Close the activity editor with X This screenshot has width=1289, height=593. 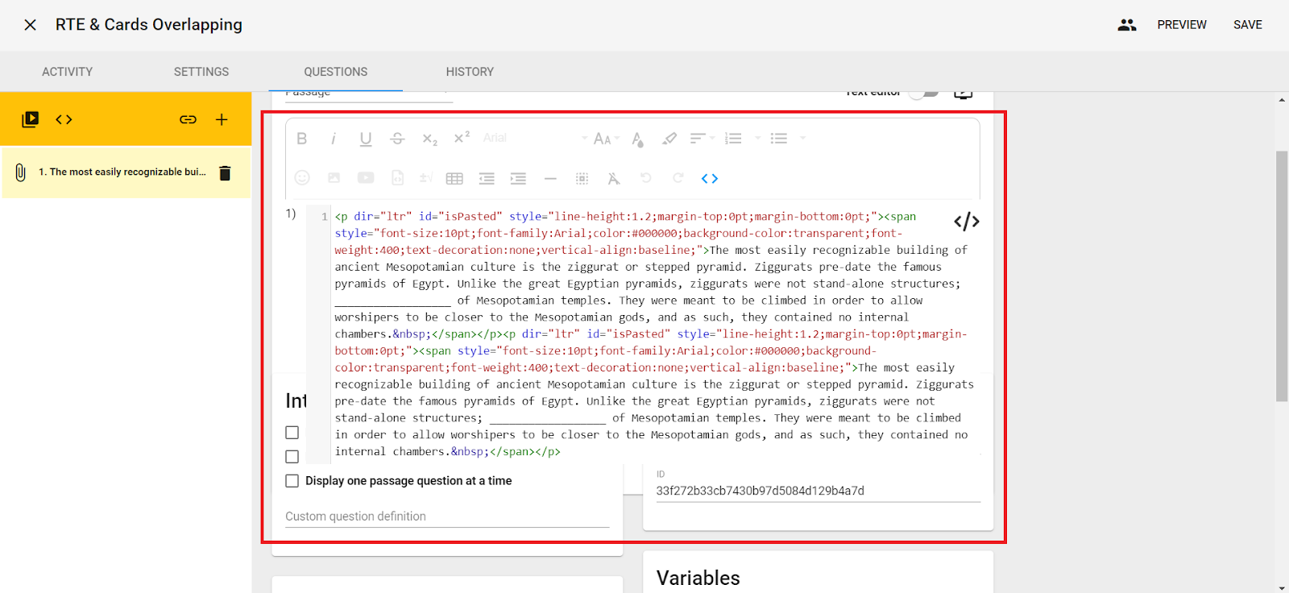coord(31,25)
